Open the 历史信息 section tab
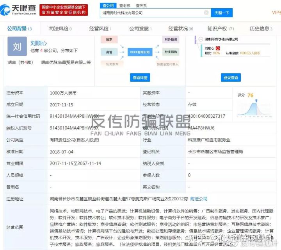The width and height of the screenshot is (281, 250). [261, 29]
